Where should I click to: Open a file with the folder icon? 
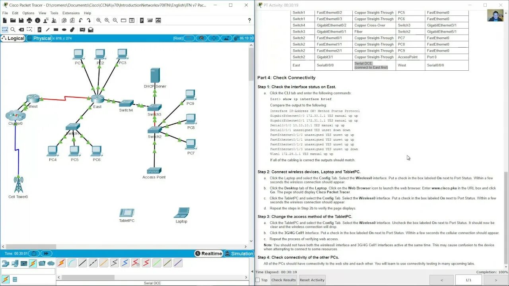(13, 20)
